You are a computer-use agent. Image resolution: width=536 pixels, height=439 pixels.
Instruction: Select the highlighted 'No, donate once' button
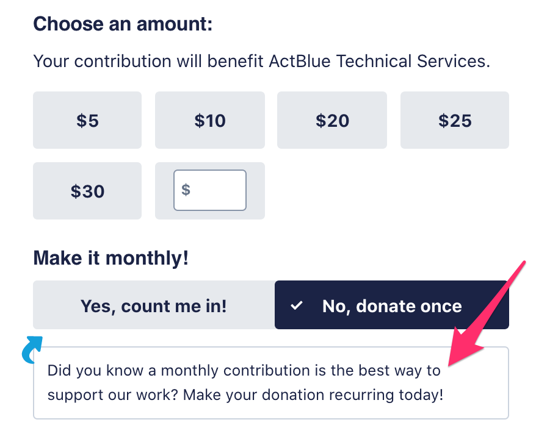pos(391,305)
